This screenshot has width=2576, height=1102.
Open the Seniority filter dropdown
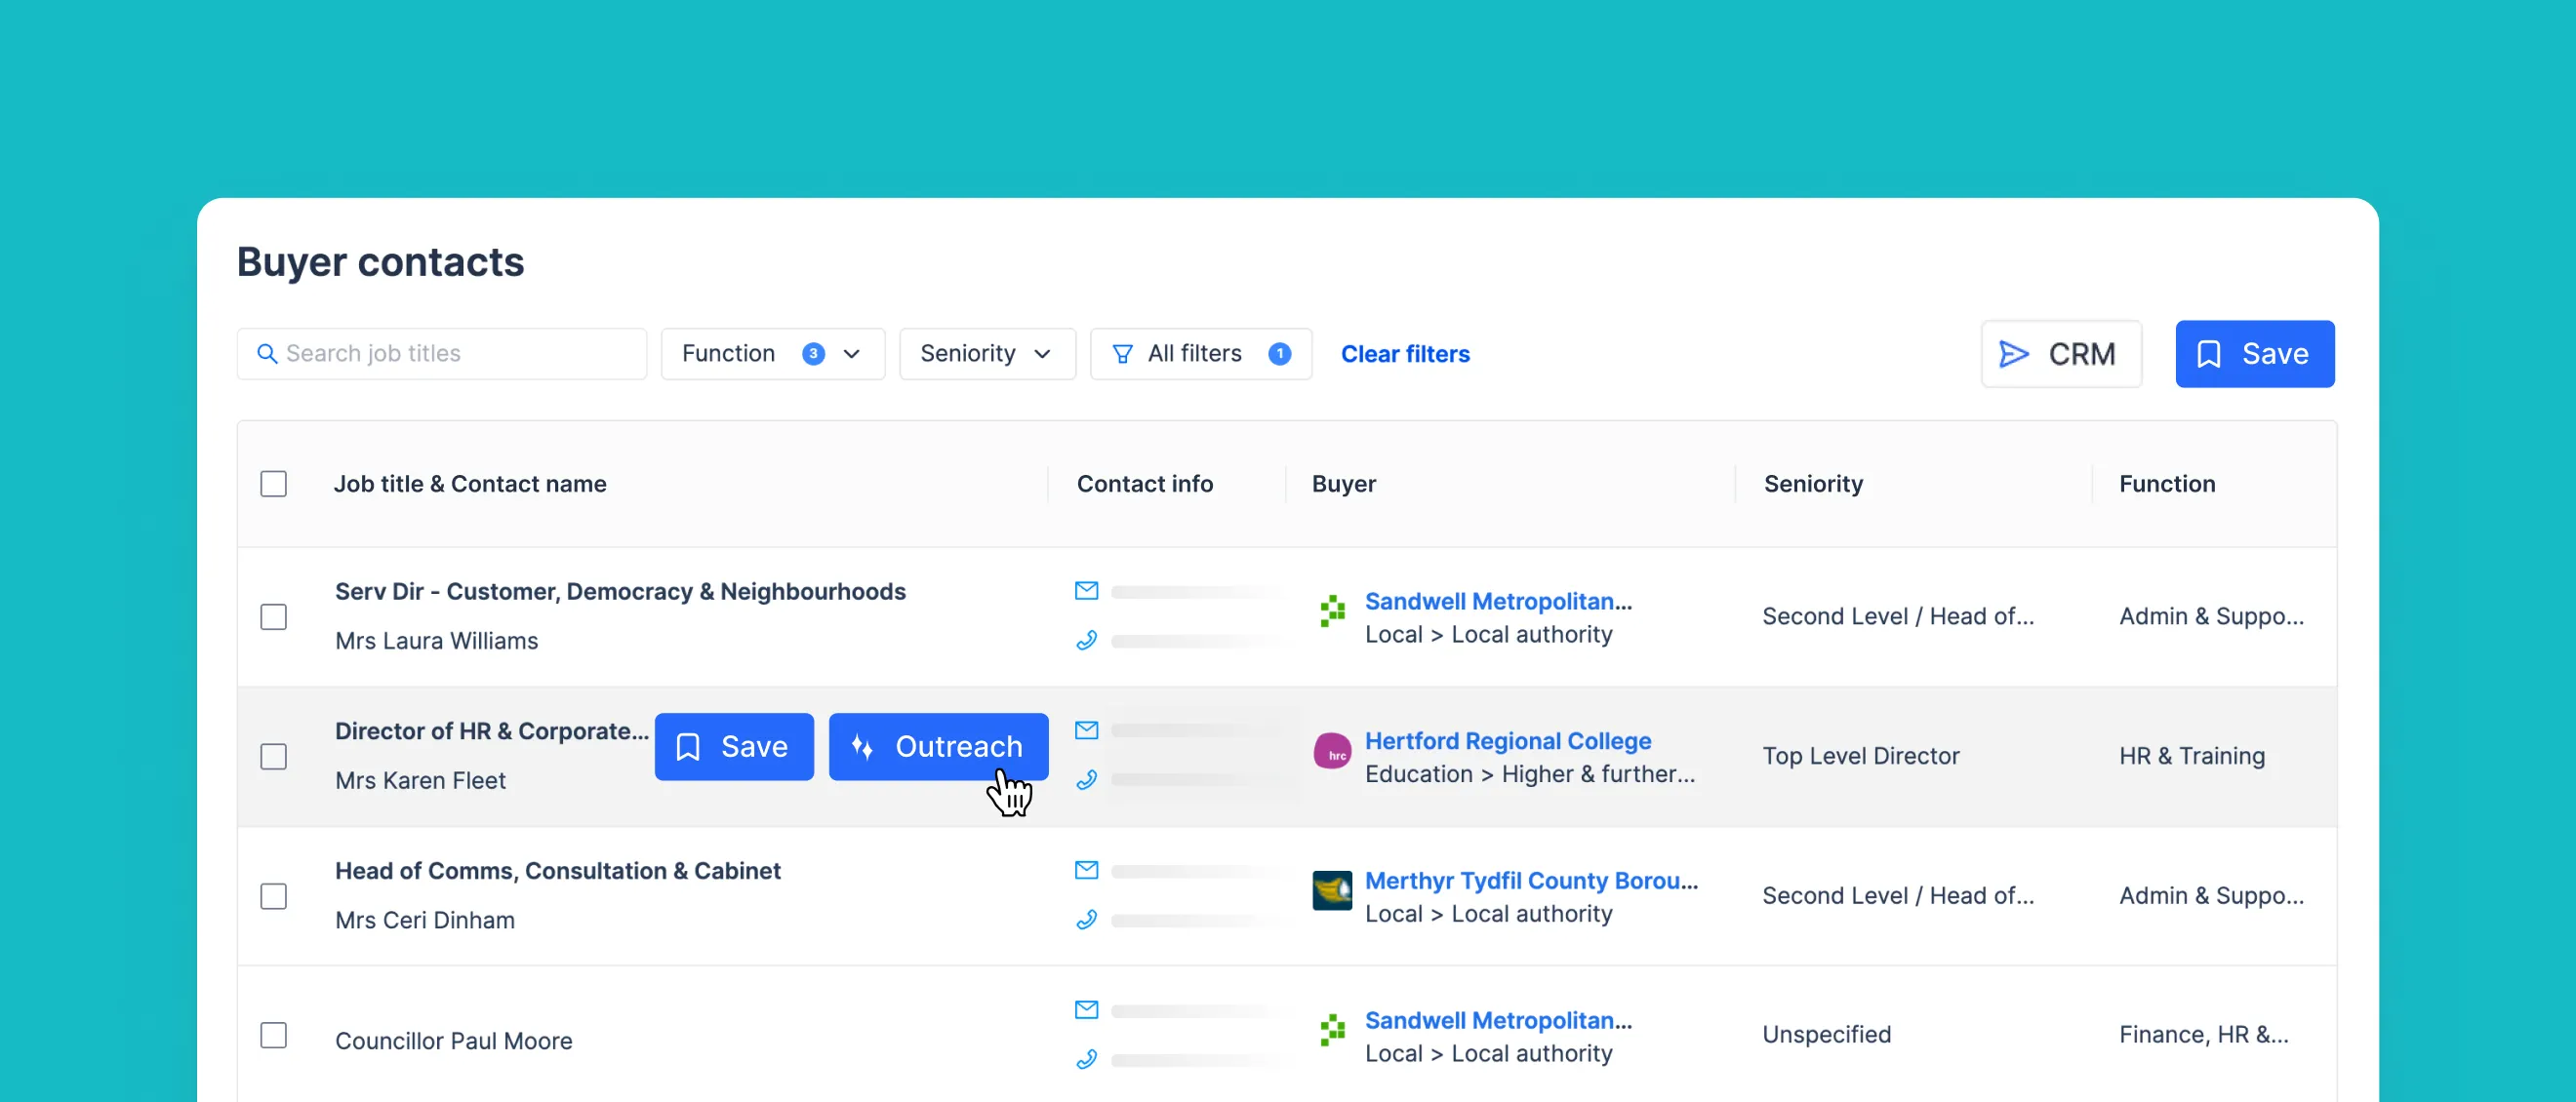click(987, 354)
